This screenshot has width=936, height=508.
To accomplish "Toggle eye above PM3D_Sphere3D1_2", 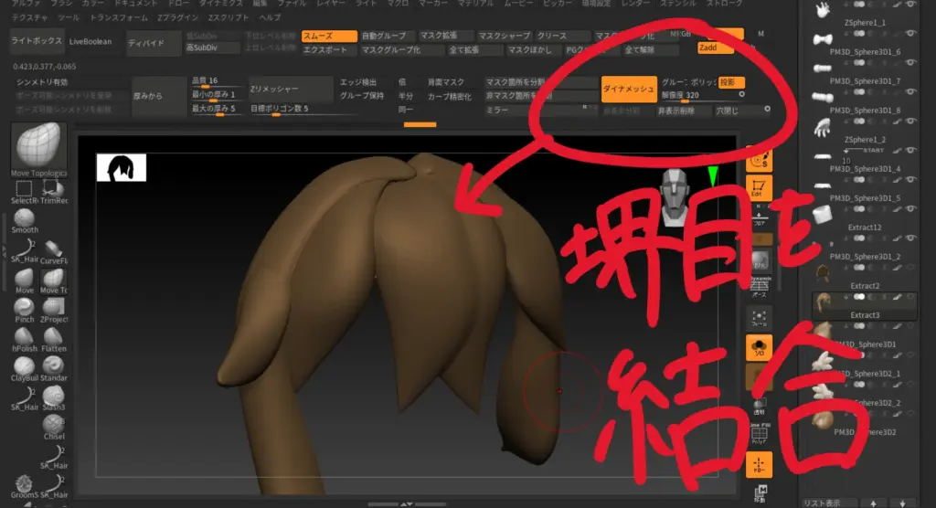I will pos(910,238).
